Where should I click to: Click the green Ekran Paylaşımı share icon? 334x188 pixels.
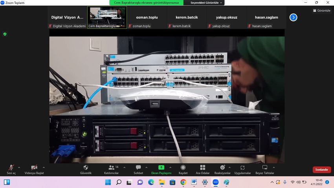click(x=161, y=168)
